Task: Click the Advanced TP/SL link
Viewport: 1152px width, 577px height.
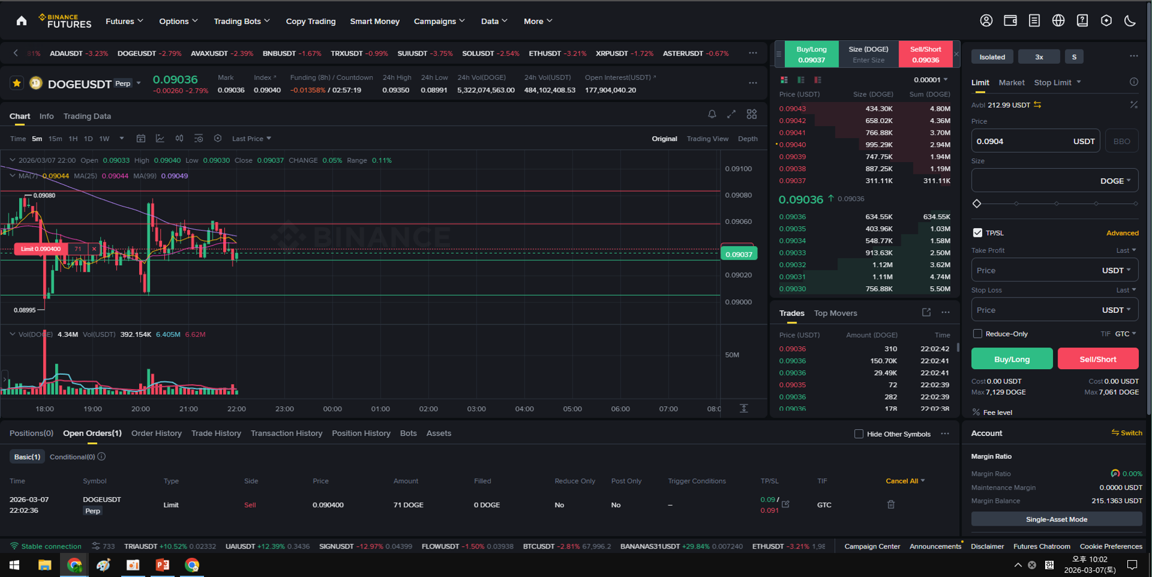Action: [1122, 233]
